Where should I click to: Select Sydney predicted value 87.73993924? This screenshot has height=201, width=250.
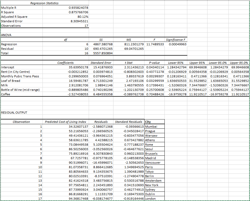[66, 190]
